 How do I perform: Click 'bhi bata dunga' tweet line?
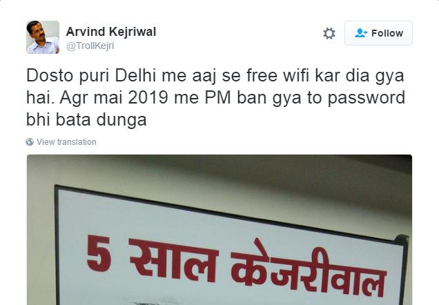[86, 120]
